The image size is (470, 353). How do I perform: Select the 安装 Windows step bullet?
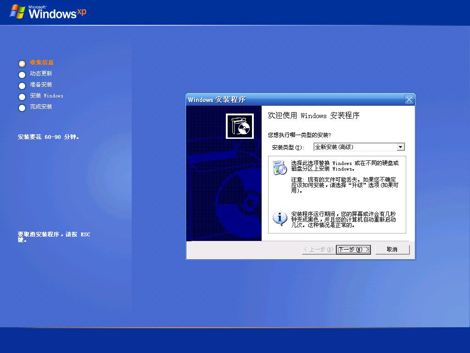(22, 97)
